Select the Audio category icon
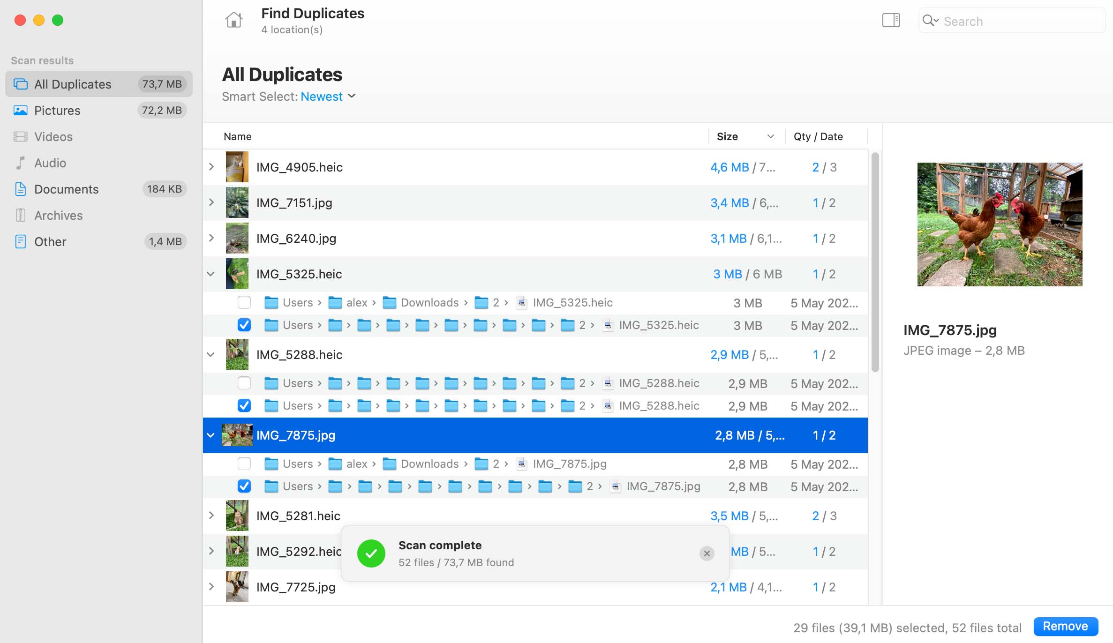This screenshot has width=1113, height=643. coord(20,162)
